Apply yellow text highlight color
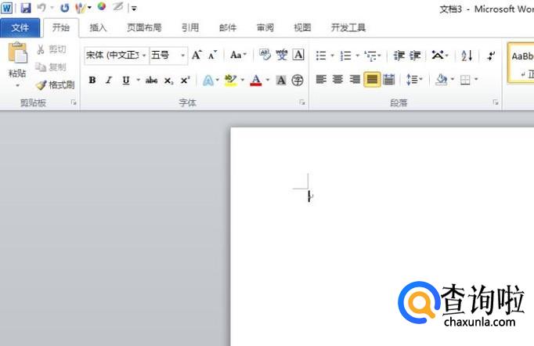 [230, 81]
